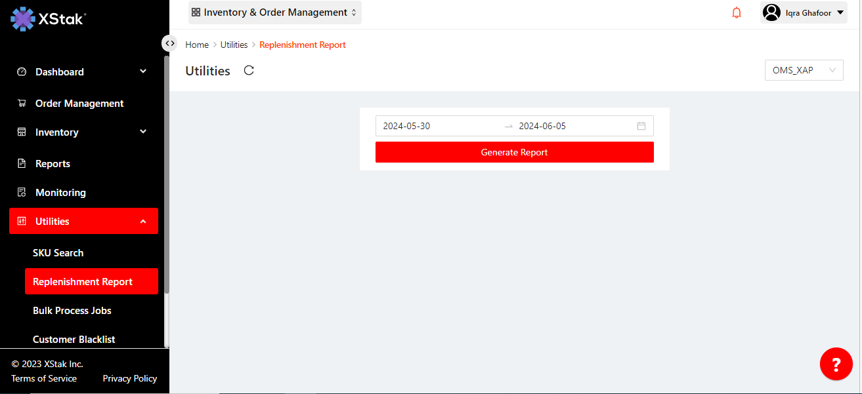
Task: Click the notification bell icon
Action: coord(737,12)
